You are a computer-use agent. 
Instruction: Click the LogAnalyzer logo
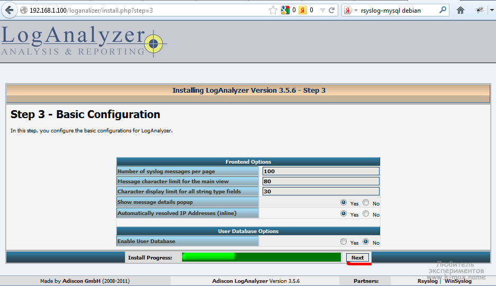(x=84, y=41)
